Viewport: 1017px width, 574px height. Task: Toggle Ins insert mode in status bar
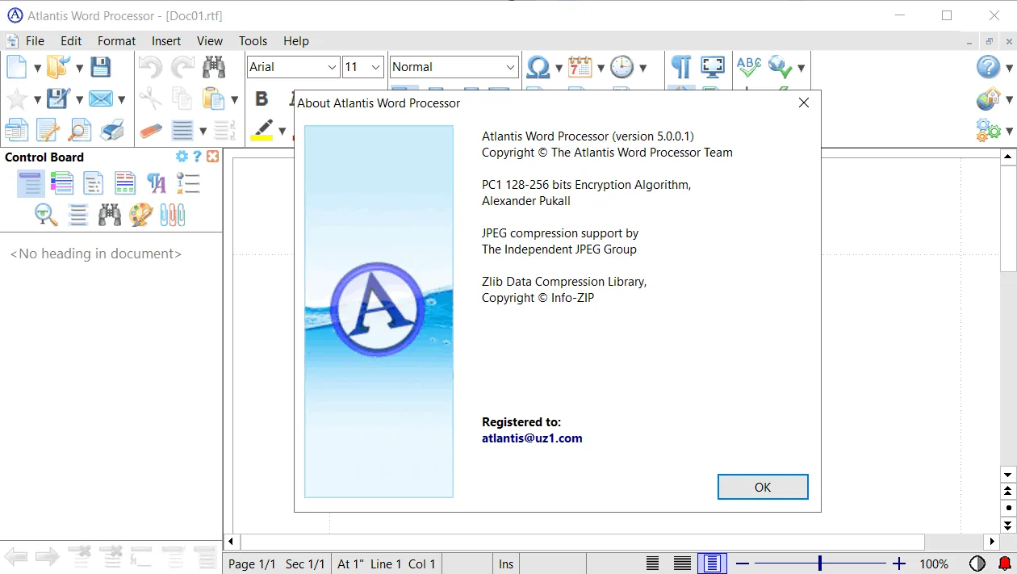506,564
